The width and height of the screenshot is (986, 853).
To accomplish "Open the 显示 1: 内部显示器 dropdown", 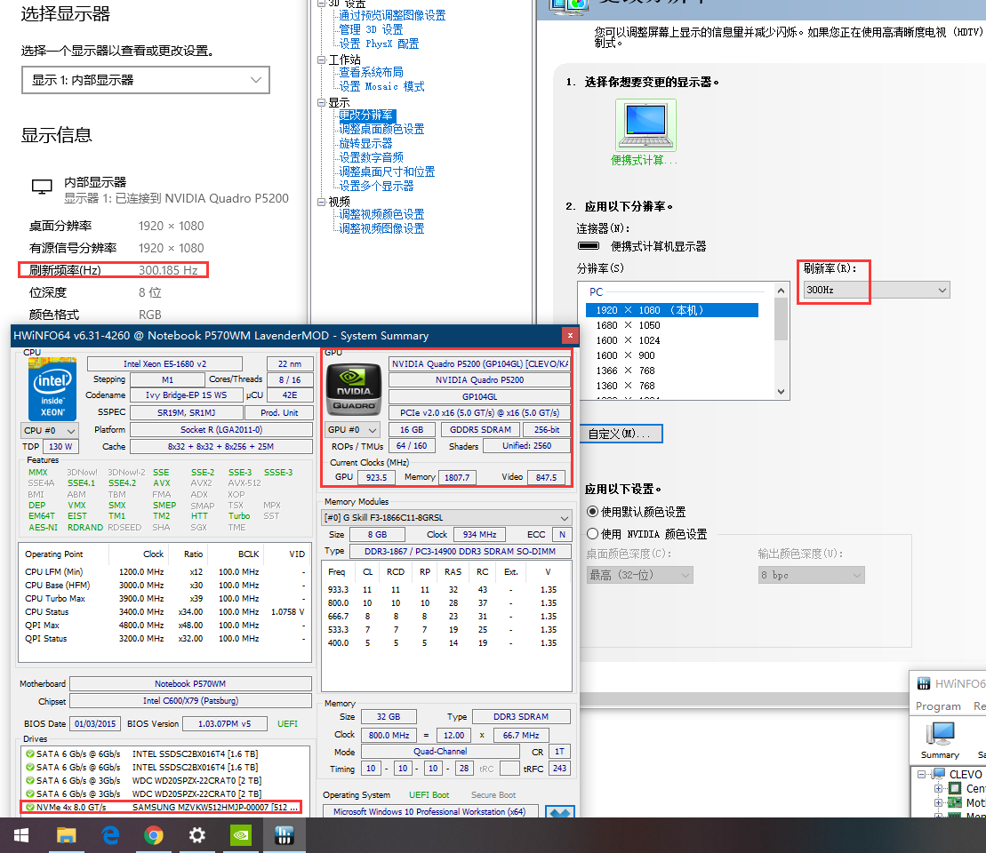I will [145, 80].
